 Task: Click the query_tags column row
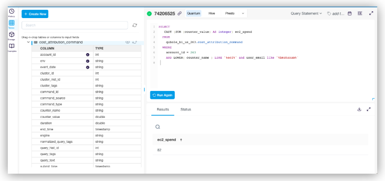(x=86, y=155)
